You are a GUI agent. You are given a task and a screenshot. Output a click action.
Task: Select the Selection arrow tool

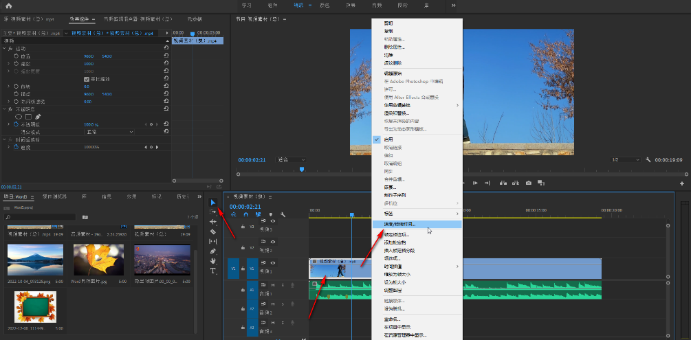213,203
